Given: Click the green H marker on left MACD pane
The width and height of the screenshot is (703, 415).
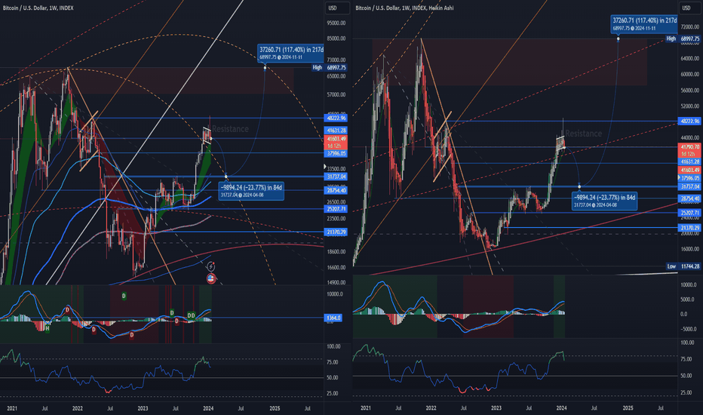Looking at the screenshot, I should click(x=48, y=328).
